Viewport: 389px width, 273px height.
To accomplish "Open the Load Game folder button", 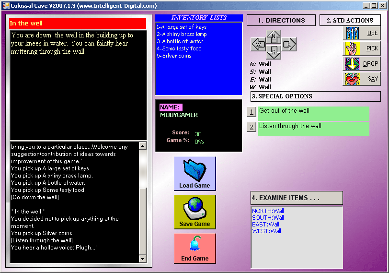I will (x=194, y=174).
